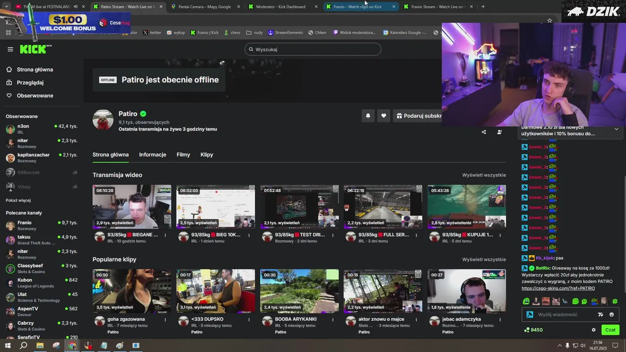Open options for BIEGANE video

pyautogui.click(x=165, y=235)
